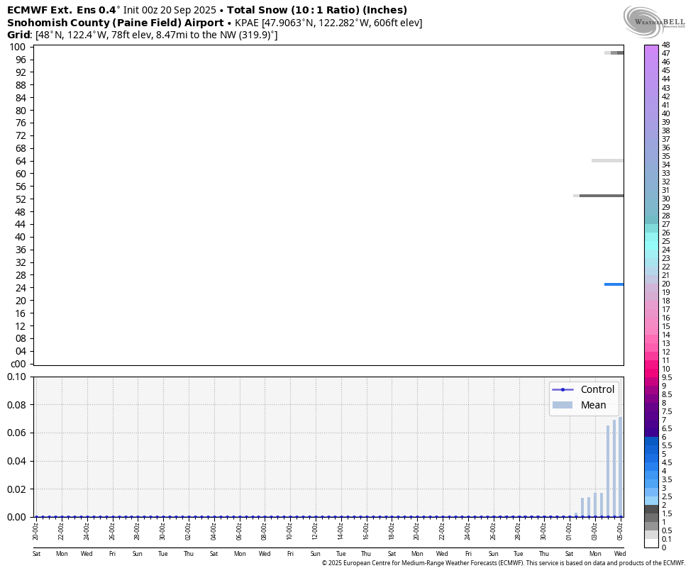Click the '2.5' value on the color bar

[x=666, y=497]
